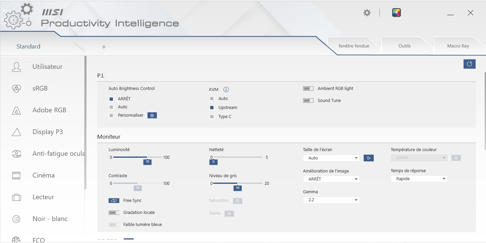Select KVM Type C option
486x243 pixels.
pos(212,117)
